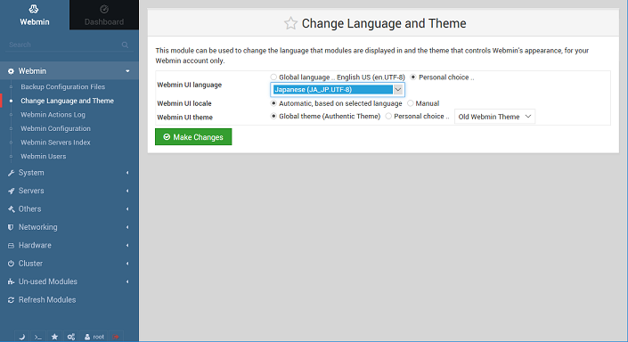628x342 pixels.
Task: Select Global language English US radio
Action: tap(273, 77)
